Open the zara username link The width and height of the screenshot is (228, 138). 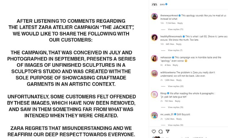pyautogui.click(x=162, y=5)
